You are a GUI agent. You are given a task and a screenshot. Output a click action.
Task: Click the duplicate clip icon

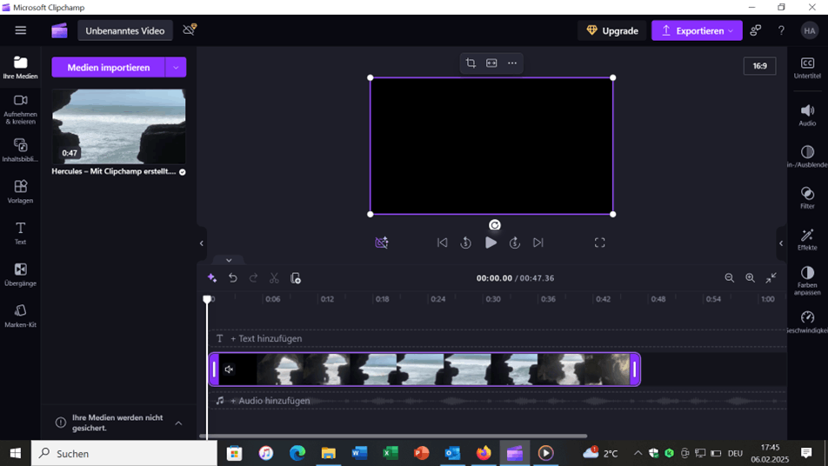[296, 278]
